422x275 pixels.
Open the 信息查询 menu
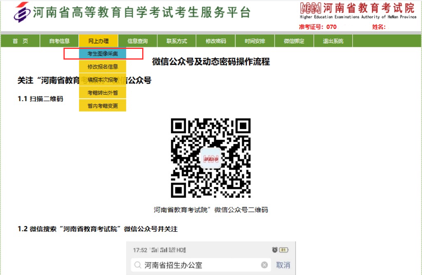[138, 41]
